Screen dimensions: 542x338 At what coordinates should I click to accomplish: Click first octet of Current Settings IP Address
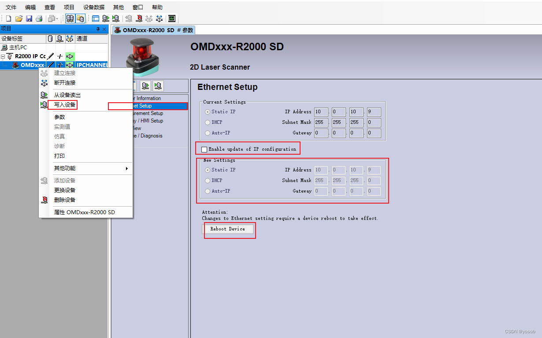pos(321,112)
